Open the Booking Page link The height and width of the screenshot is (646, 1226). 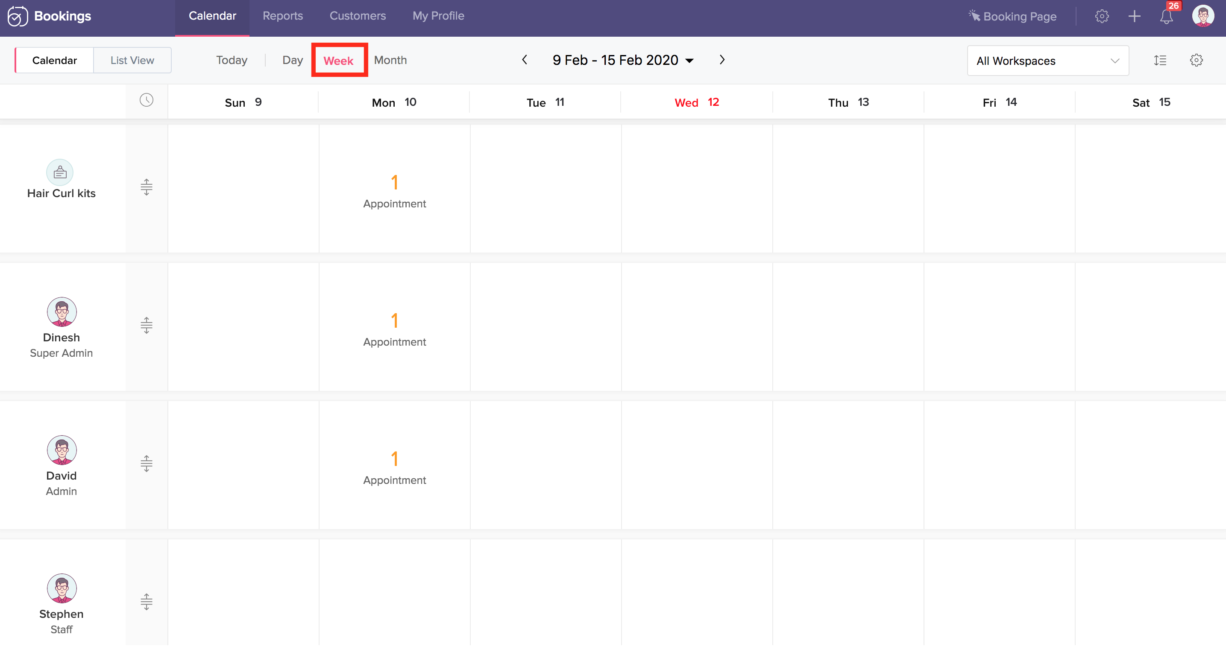1013,17
